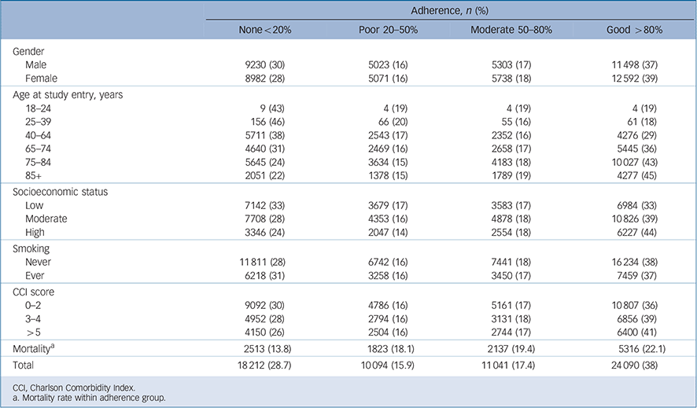Click the "Total" row label

pyautogui.click(x=25, y=366)
